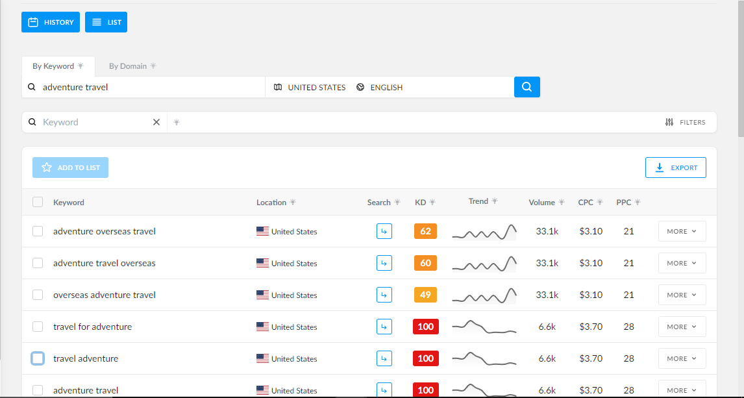Select the adventure travel overseas checkbox

[x=38, y=263]
